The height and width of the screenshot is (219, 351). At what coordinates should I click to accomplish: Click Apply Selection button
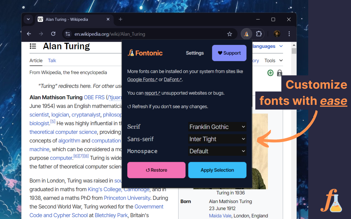coord(217,170)
